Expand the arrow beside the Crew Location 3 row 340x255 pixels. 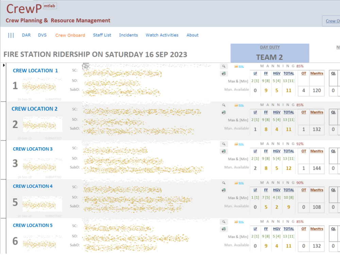tap(3, 143)
